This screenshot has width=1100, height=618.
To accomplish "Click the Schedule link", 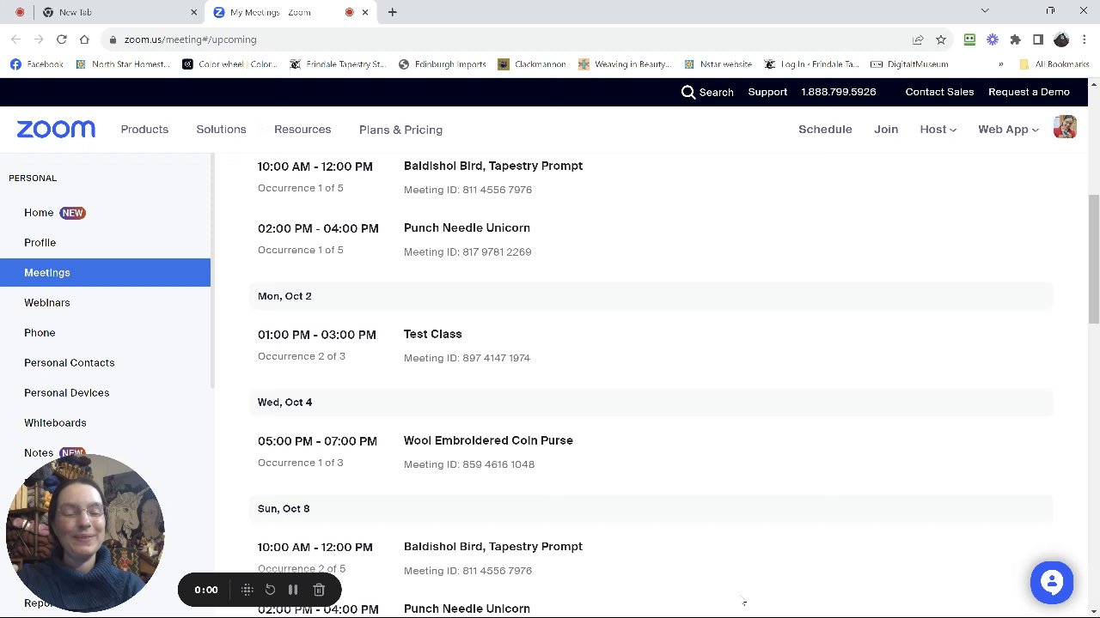I will tap(825, 129).
